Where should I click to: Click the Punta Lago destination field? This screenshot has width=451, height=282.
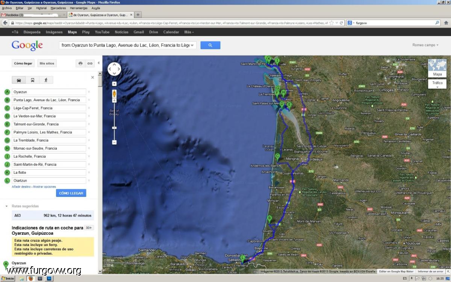pos(49,100)
